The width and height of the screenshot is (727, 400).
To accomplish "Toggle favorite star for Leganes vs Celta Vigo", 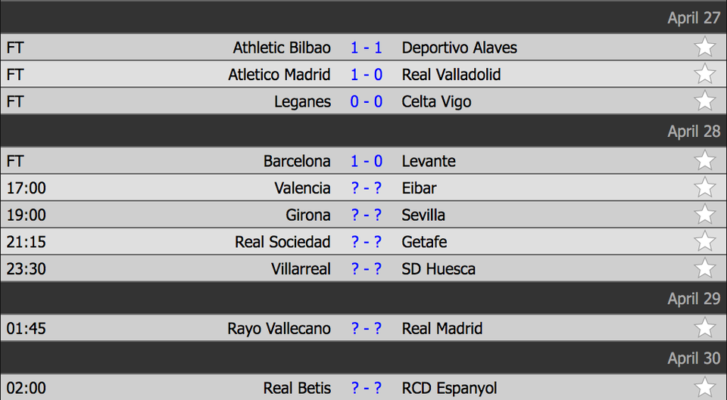I will 705,101.
